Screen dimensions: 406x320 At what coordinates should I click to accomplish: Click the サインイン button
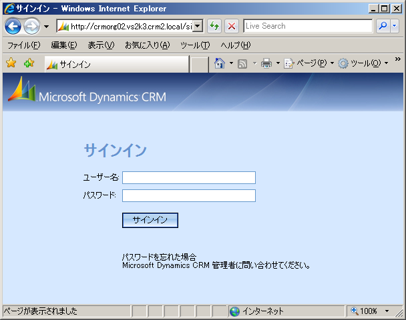pyautogui.click(x=150, y=220)
